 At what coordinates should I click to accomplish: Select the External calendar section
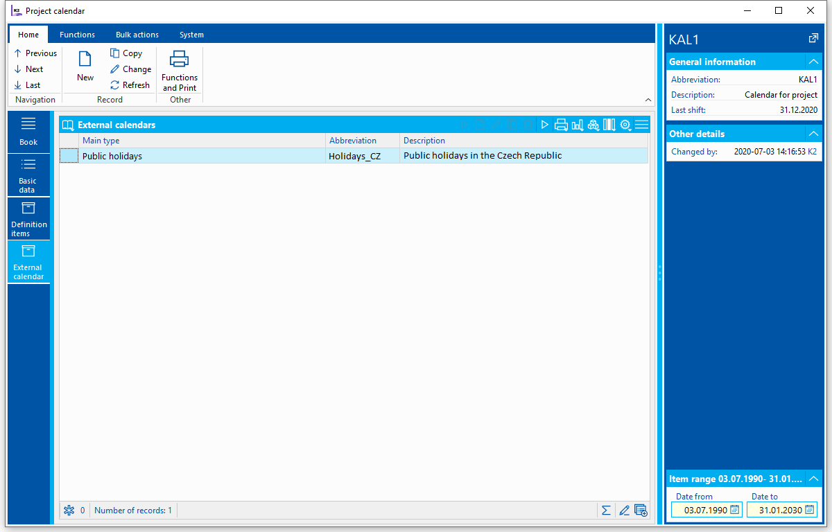click(28, 262)
